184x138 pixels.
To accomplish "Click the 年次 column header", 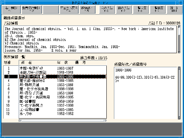I will coord(62,63).
